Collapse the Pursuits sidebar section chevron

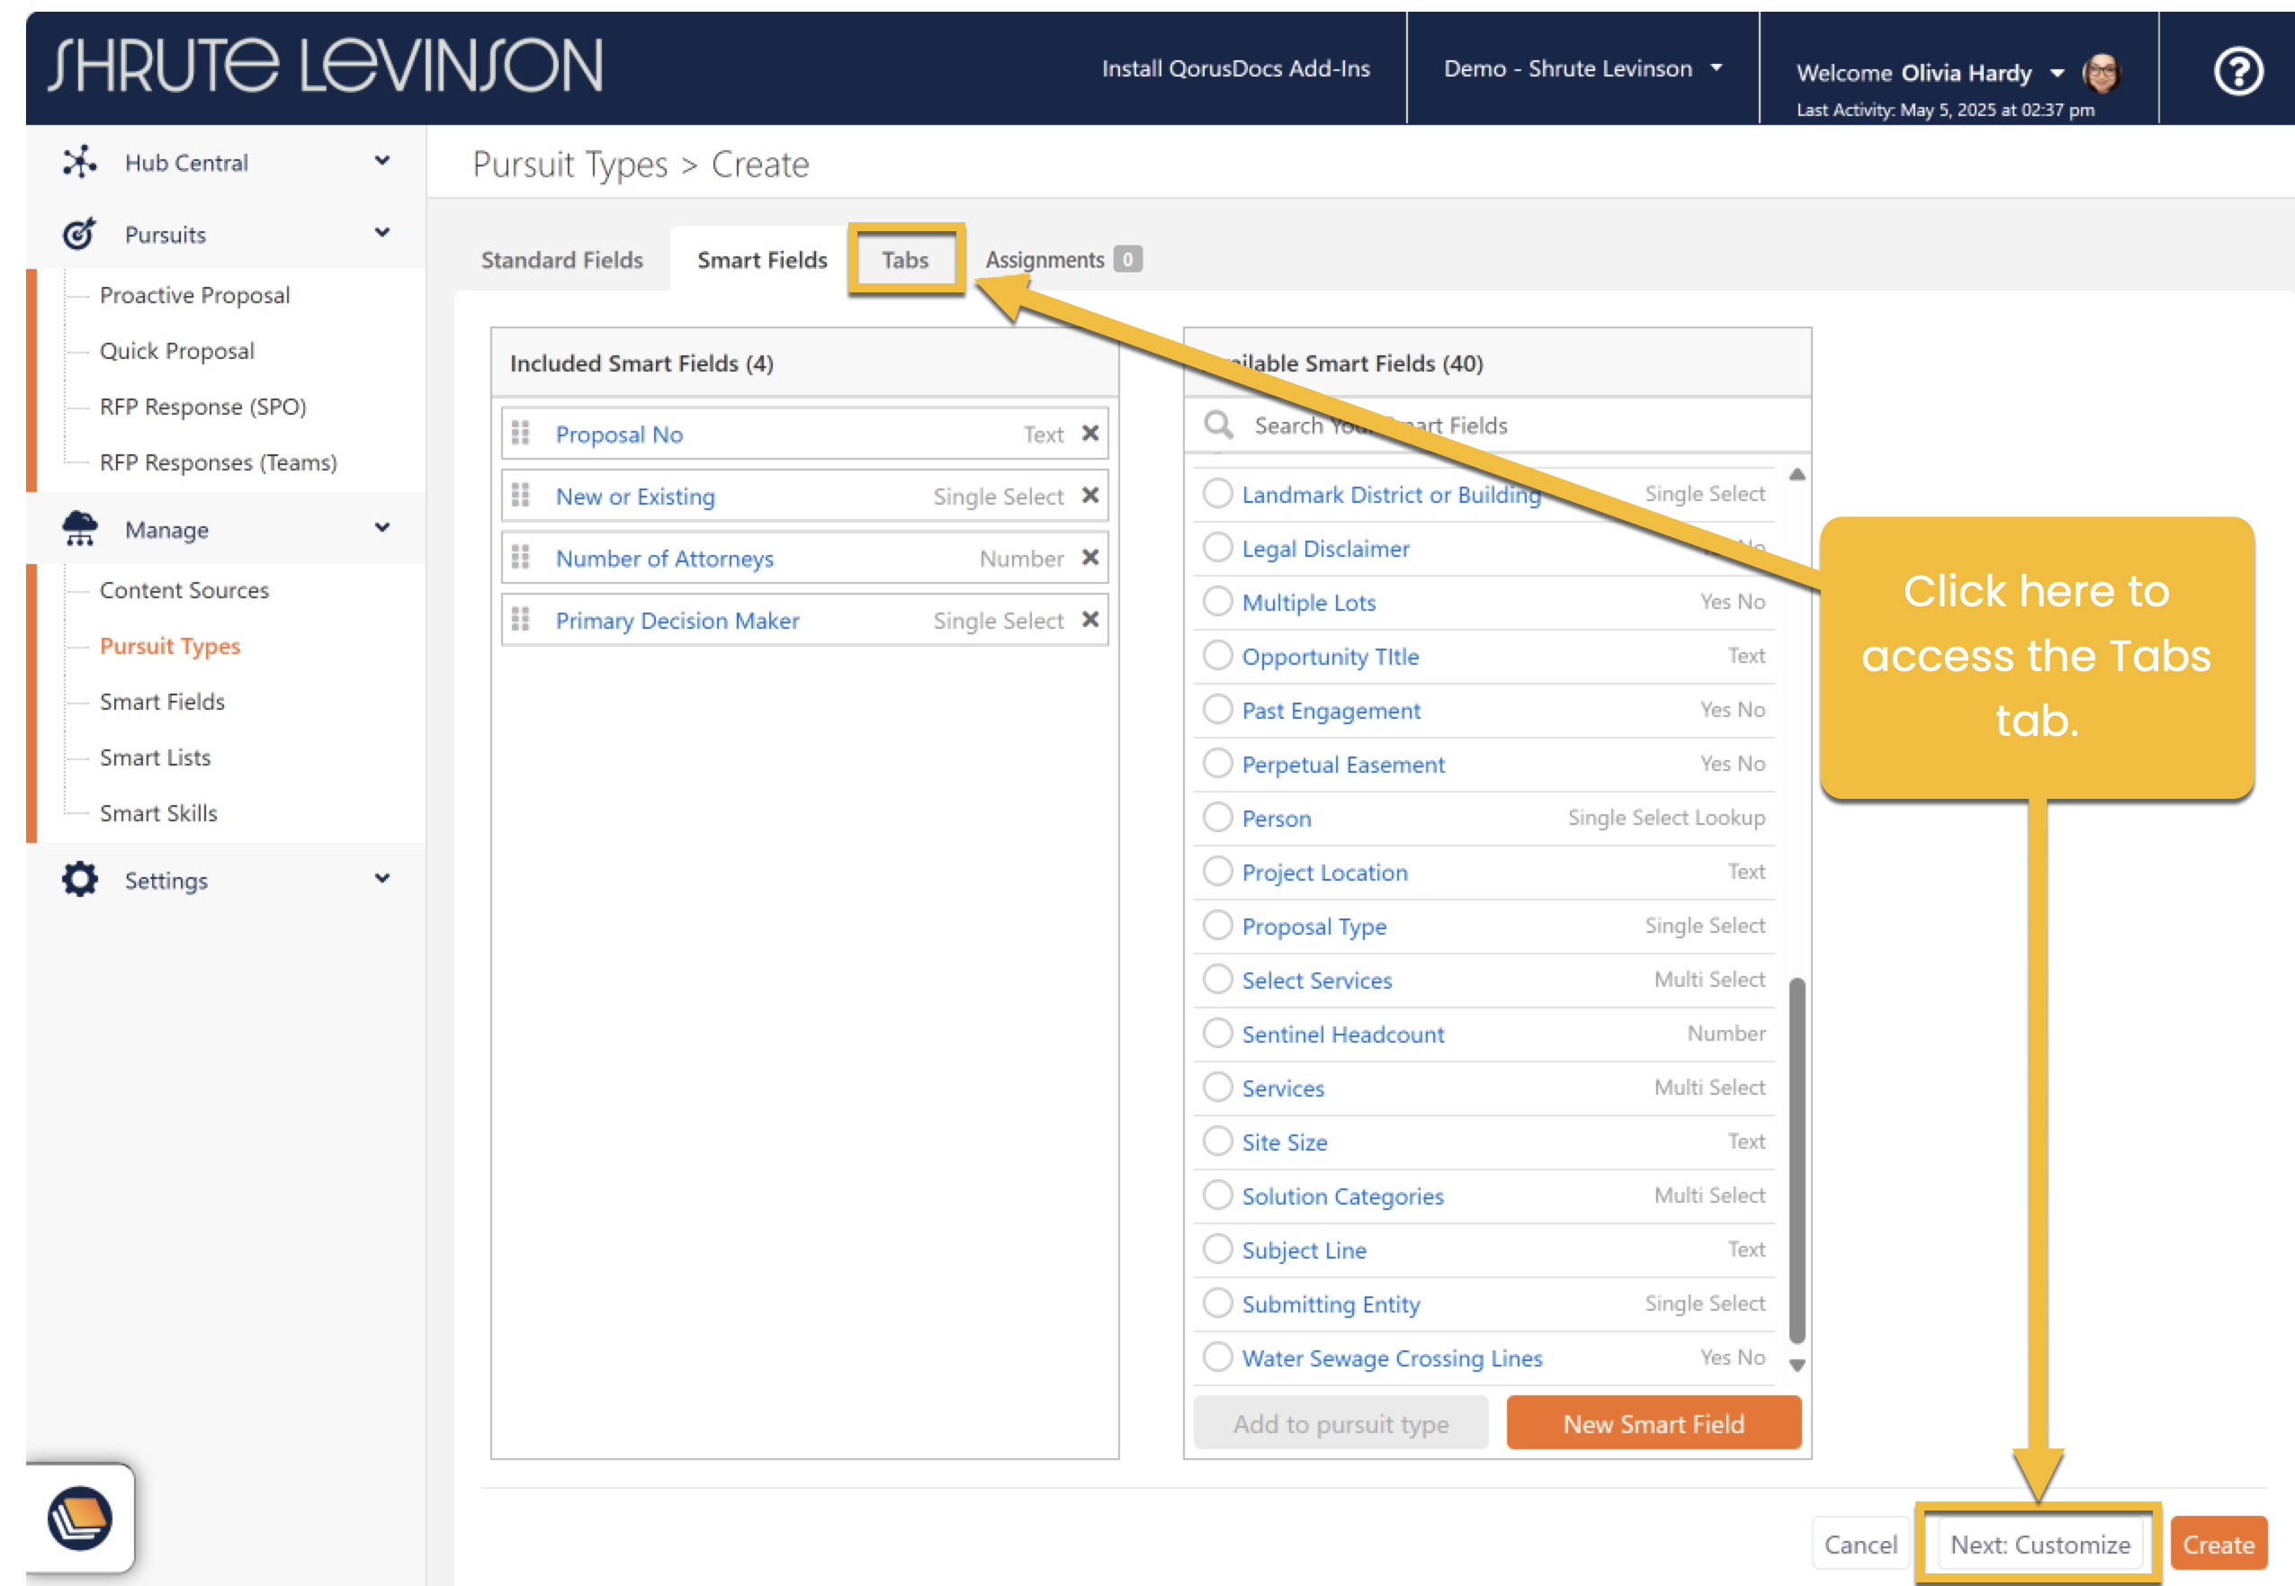[x=381, y=234]
